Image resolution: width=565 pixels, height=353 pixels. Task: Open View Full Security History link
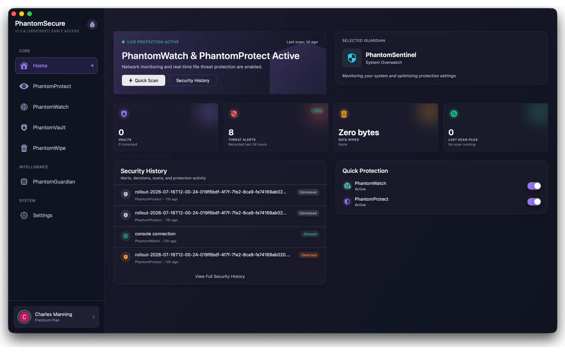click(220, 276)
